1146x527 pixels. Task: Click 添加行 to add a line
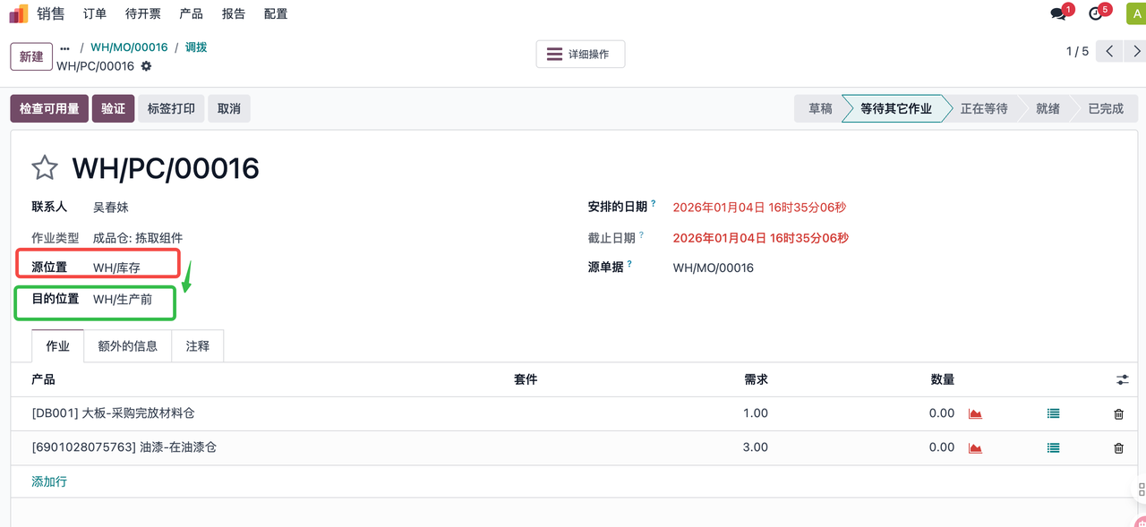(x=49, y=481)
